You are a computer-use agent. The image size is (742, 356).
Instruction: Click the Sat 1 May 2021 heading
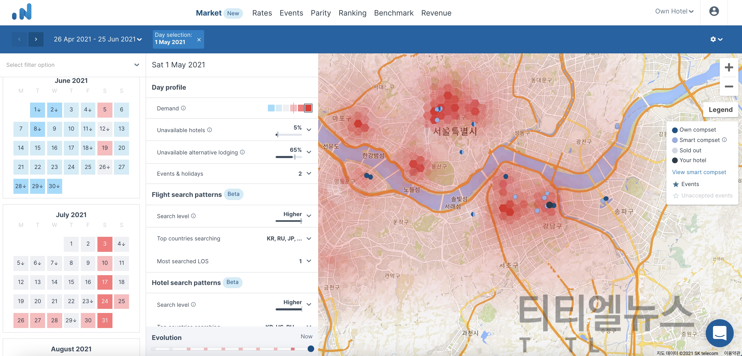(x=178, y=65)
